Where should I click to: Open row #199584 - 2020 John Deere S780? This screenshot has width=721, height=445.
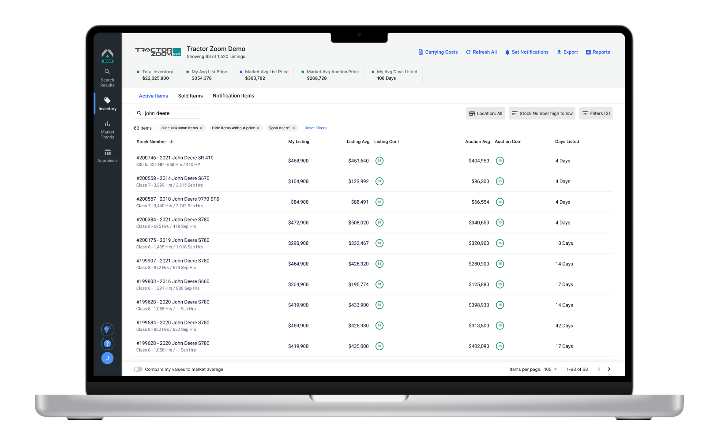(373, 325)
